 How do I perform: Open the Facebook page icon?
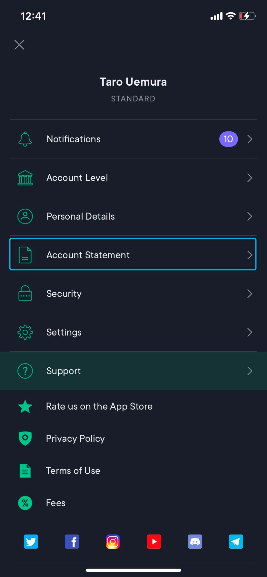tap(72, 542)
